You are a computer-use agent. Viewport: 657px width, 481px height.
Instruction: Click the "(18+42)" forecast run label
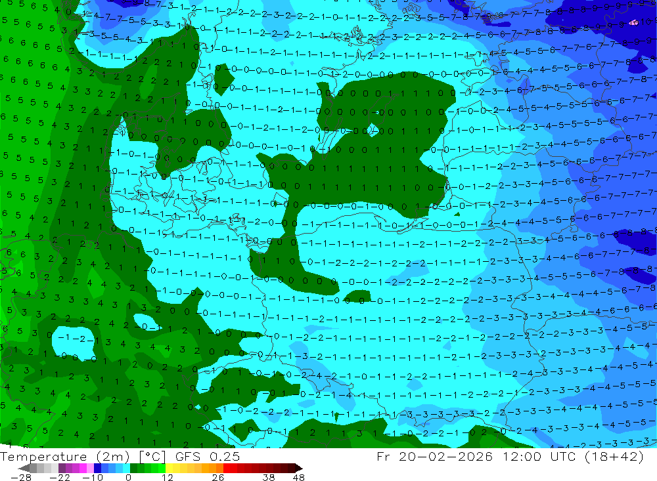(x=613, y=457)
